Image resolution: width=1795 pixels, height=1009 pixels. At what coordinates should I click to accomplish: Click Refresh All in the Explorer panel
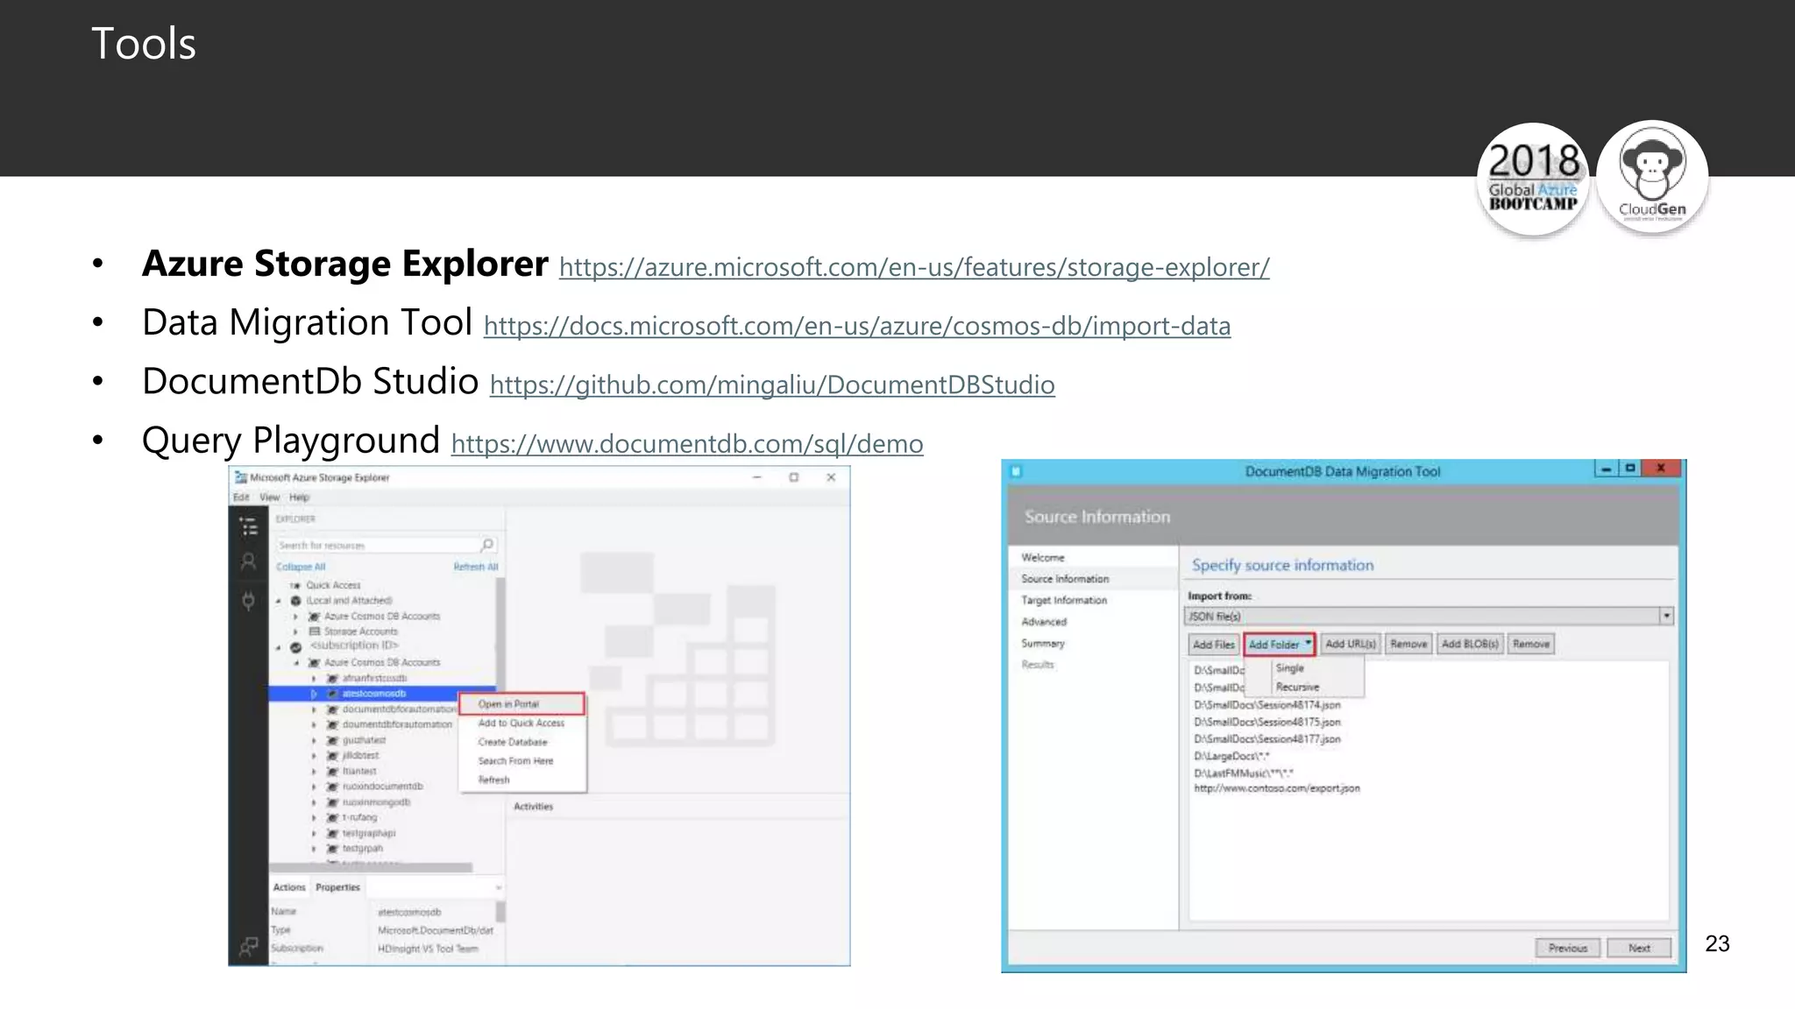(476, 567)
